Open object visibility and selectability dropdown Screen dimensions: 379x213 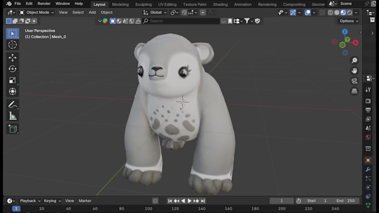pos(282,12)
